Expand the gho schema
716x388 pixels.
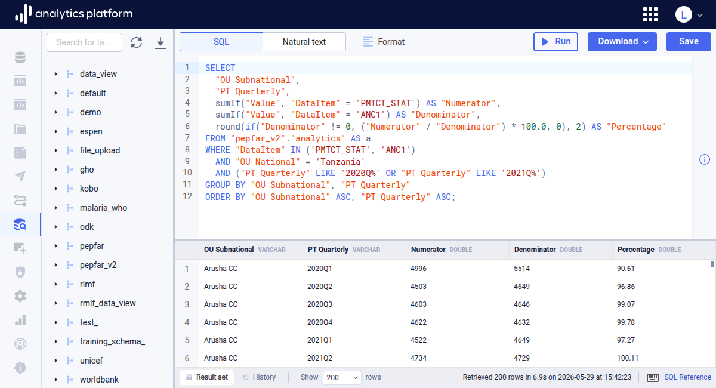55,170
